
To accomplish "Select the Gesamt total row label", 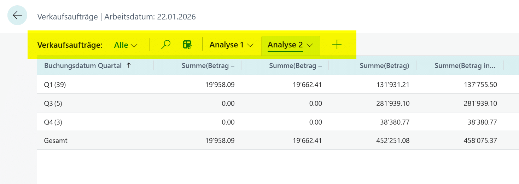I will click(x=56, y=140).
